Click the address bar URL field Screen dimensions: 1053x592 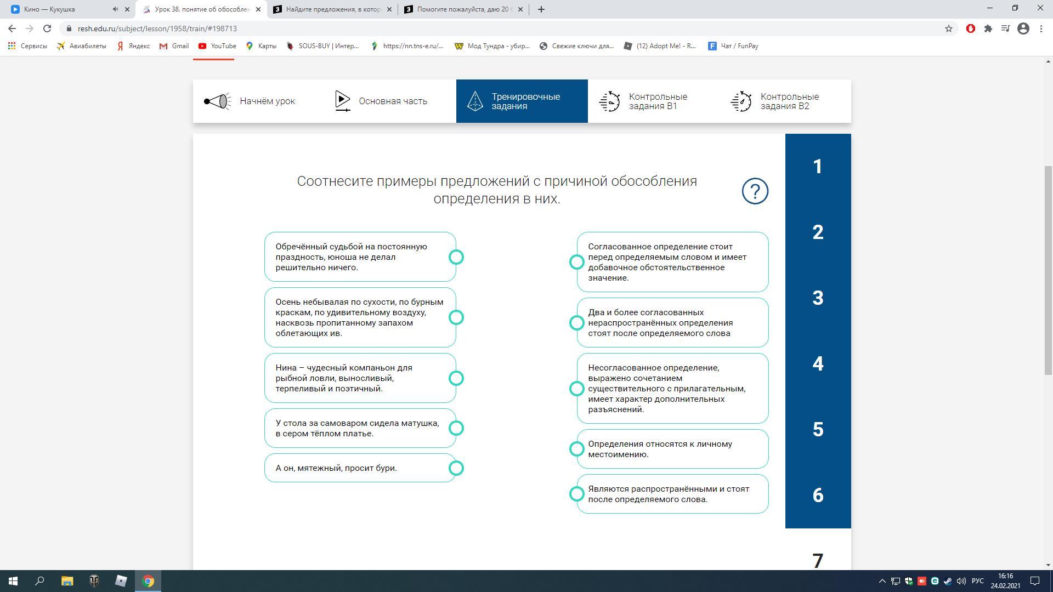tap(384, 29)
